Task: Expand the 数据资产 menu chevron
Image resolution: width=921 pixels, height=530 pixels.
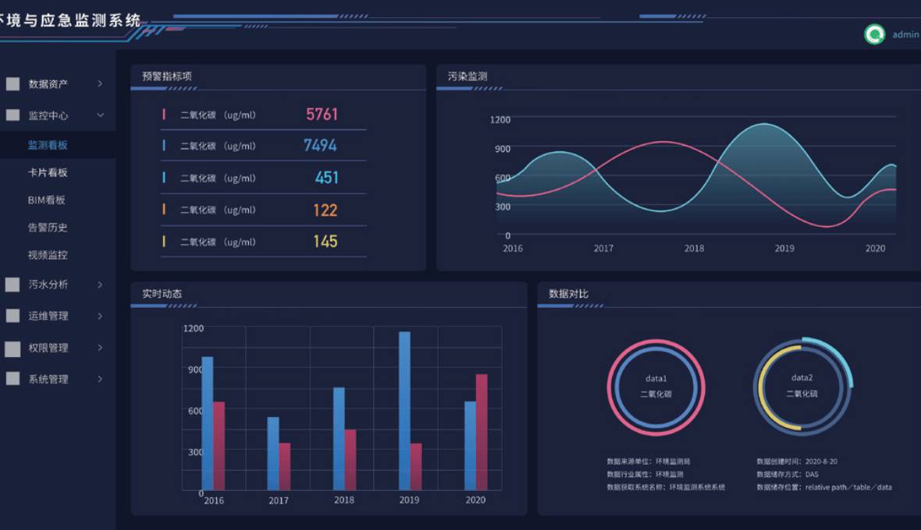Action: point(100,83)
